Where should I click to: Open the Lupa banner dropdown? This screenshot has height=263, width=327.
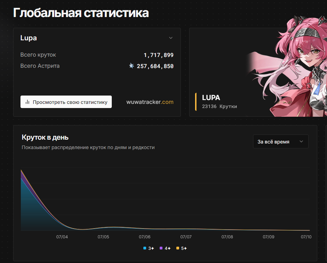[97, 38]
